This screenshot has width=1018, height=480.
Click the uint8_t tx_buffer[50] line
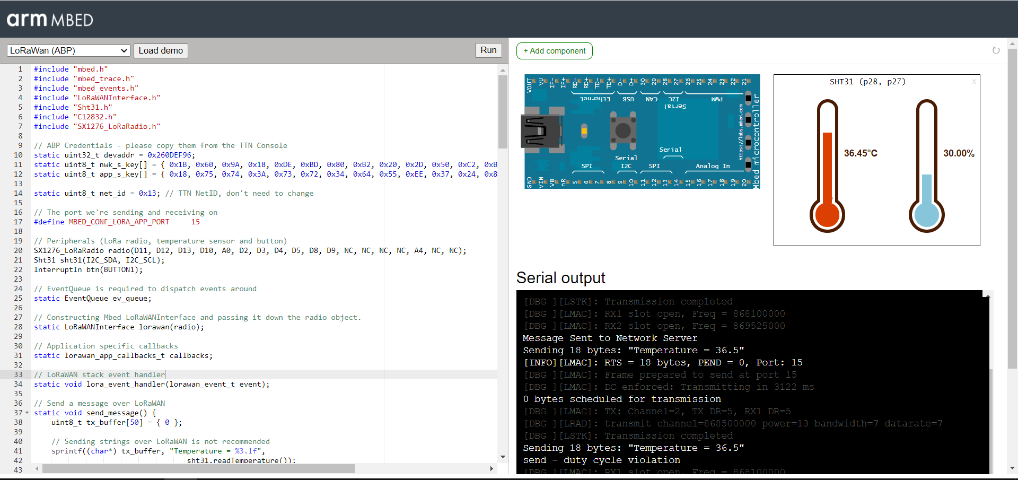pyautogui.click(x=117, y=422)
